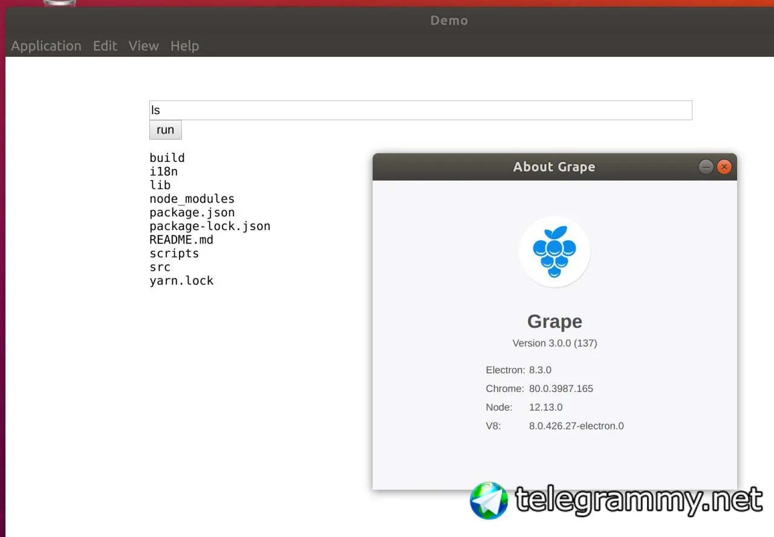This screenshot has height=537, width=774.
Task: Open the Edit menu
Action: click(x=105, y=46)
